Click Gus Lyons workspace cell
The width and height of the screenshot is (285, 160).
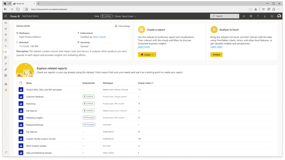coord(107,146)
